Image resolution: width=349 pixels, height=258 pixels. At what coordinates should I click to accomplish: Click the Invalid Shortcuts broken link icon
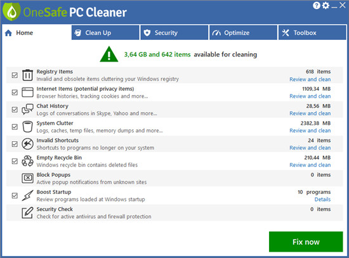pos(27,144)
